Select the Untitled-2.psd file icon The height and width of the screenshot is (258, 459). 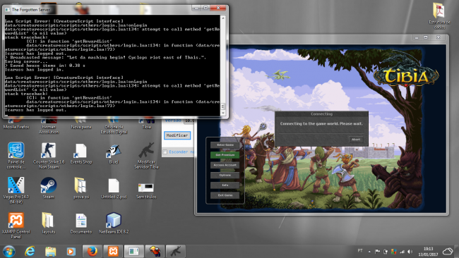pyautogui.click(x=114, y=188)
